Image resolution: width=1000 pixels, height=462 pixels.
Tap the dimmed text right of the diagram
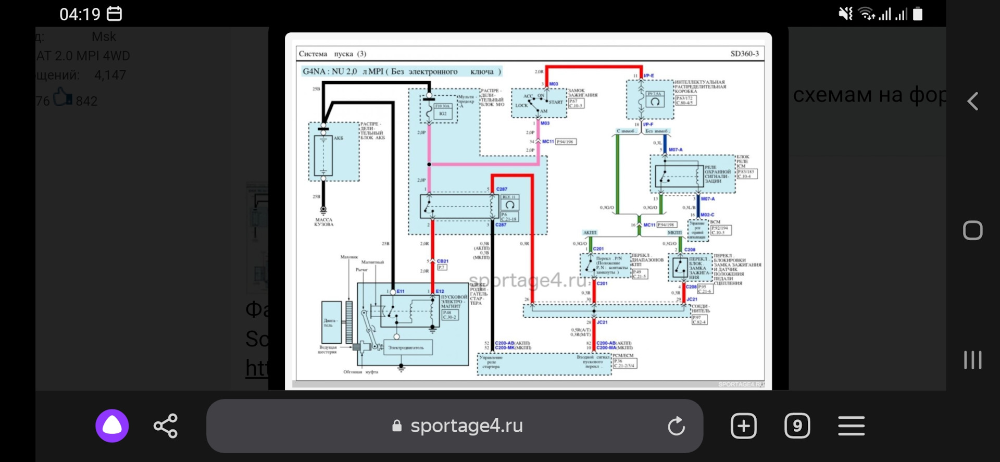(869, 95)
